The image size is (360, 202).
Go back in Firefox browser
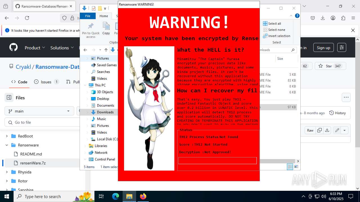point(7,18)
